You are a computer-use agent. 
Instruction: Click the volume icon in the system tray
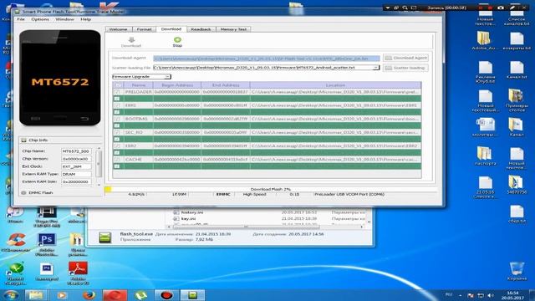pyautogui.click(x=491, y=295)
